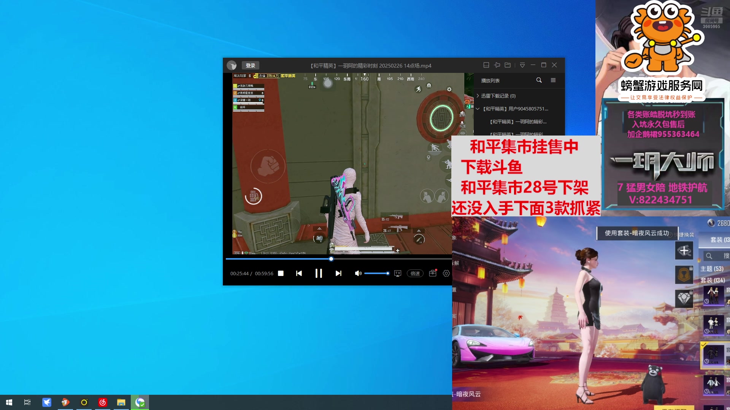Open the toolbox icon with red dot
The width and height of the screenshot is (730, 410).
tap(433, 273)
